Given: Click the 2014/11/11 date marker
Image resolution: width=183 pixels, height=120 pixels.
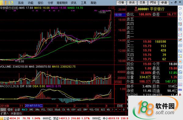Looking at the screenshot, I should (34, 106).
